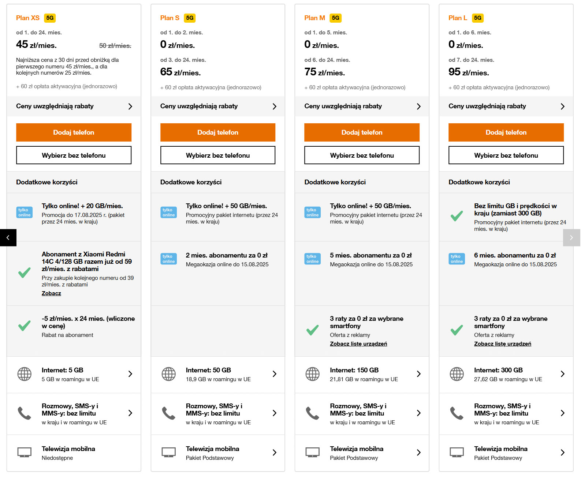Screen dimensions: 581x477
Task: Open Plan L Rozmowy, SMS-y i MMS-y arrow
Action: pos(563,413)
